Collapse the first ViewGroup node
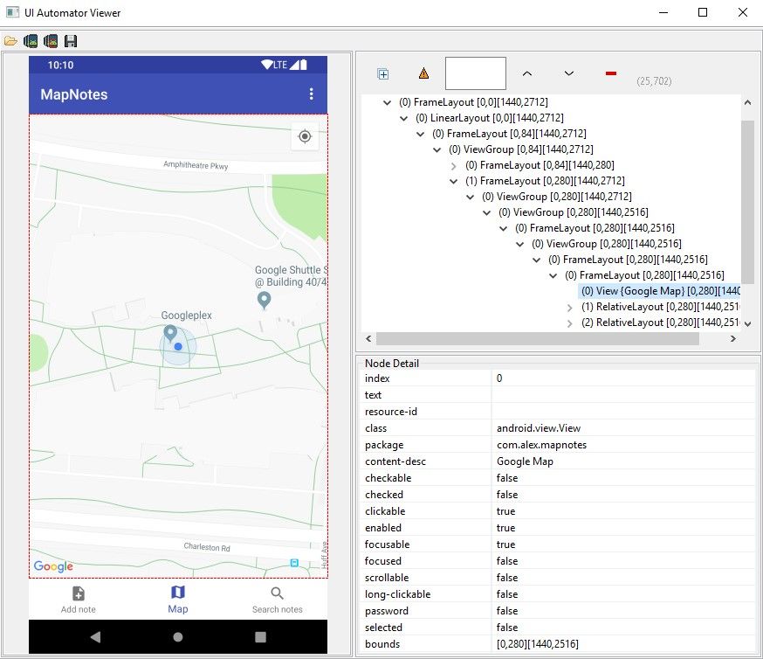 (x=436, y=149)
